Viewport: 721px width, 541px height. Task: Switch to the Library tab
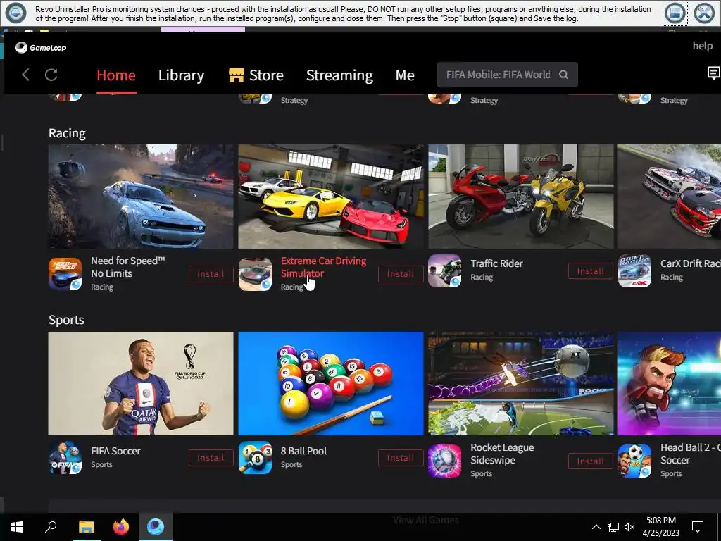(x=181, y=75)
